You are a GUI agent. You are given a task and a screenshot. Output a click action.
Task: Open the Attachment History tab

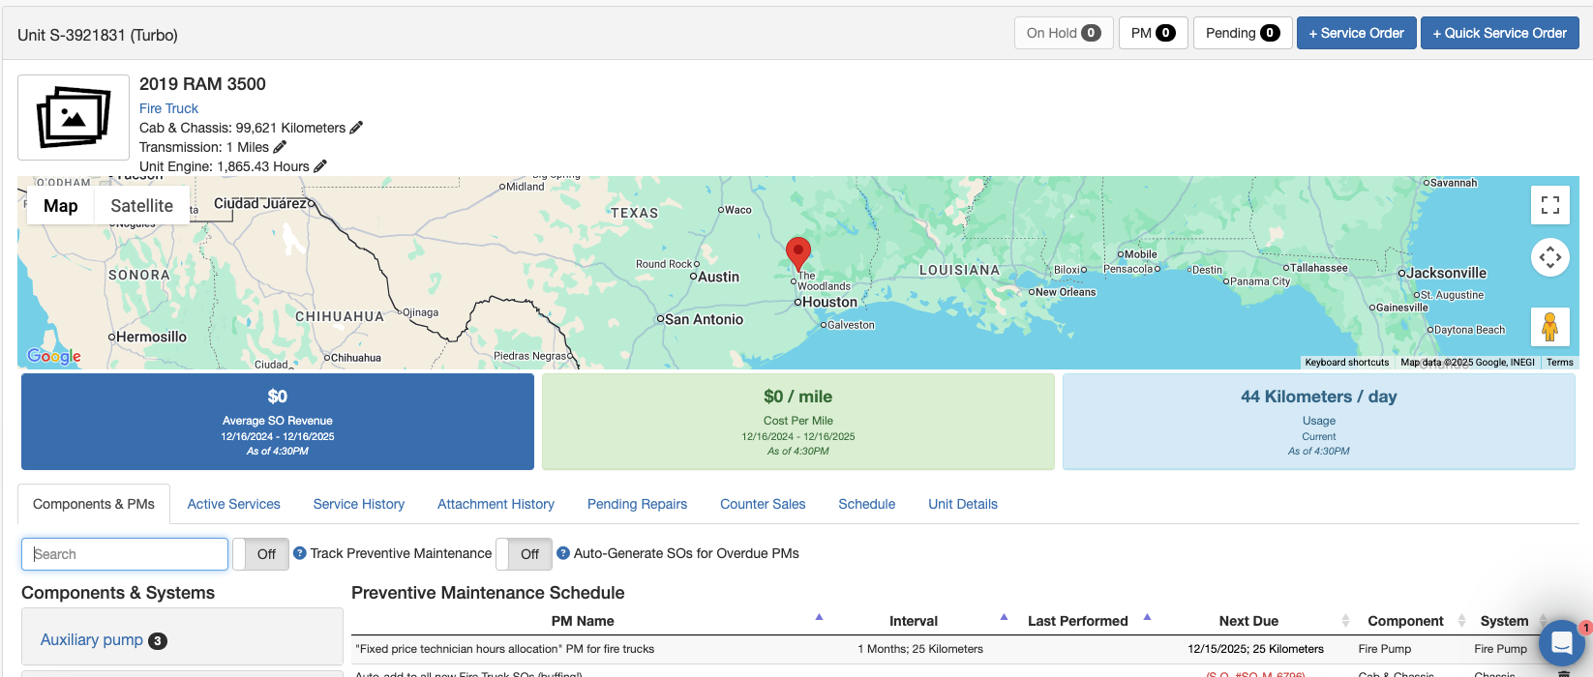496,504
